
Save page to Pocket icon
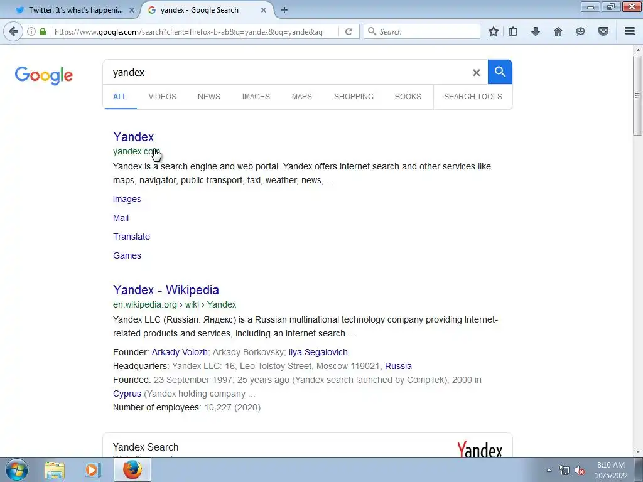603,31
